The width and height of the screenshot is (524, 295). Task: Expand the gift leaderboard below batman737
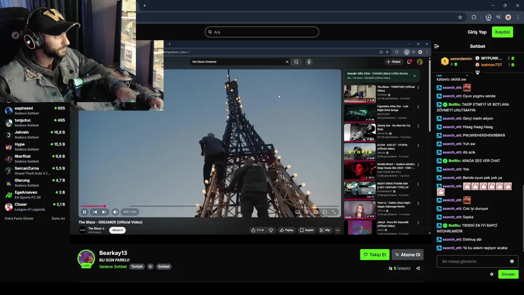point(477,72)
